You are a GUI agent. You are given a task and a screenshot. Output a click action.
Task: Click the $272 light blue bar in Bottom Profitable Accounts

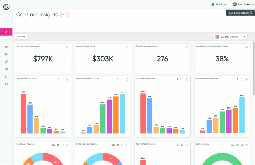122,114
